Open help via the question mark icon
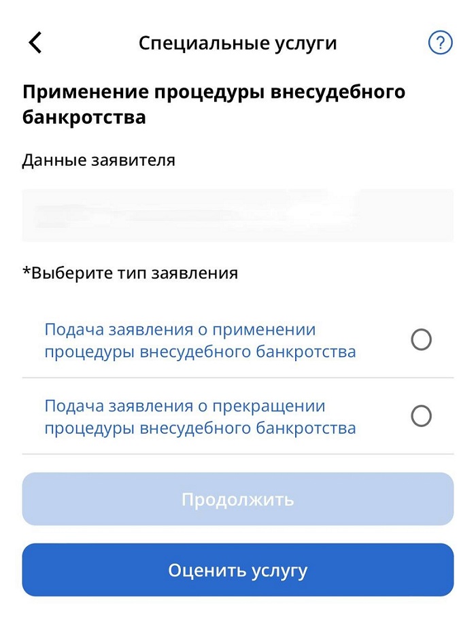 pos(440,42)
